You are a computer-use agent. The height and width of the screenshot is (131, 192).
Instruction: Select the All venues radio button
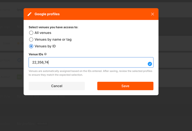(31, 33)
